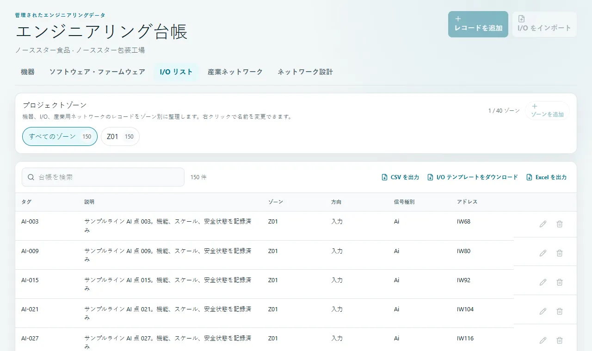The image size is (592, 351).
Task: Click the I/O をインポート button
Action: [x=544, y=24]
